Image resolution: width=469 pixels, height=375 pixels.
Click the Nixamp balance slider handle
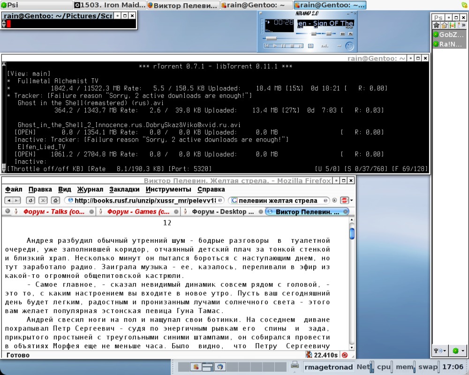coord(329,33)
